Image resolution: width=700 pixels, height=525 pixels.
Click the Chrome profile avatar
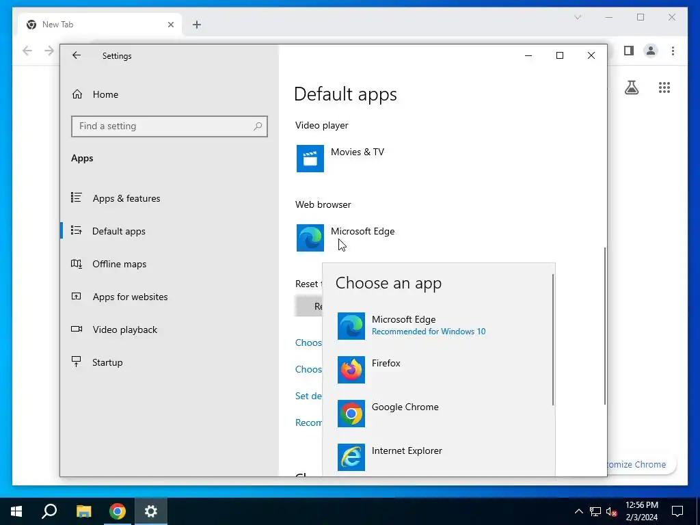651,51
